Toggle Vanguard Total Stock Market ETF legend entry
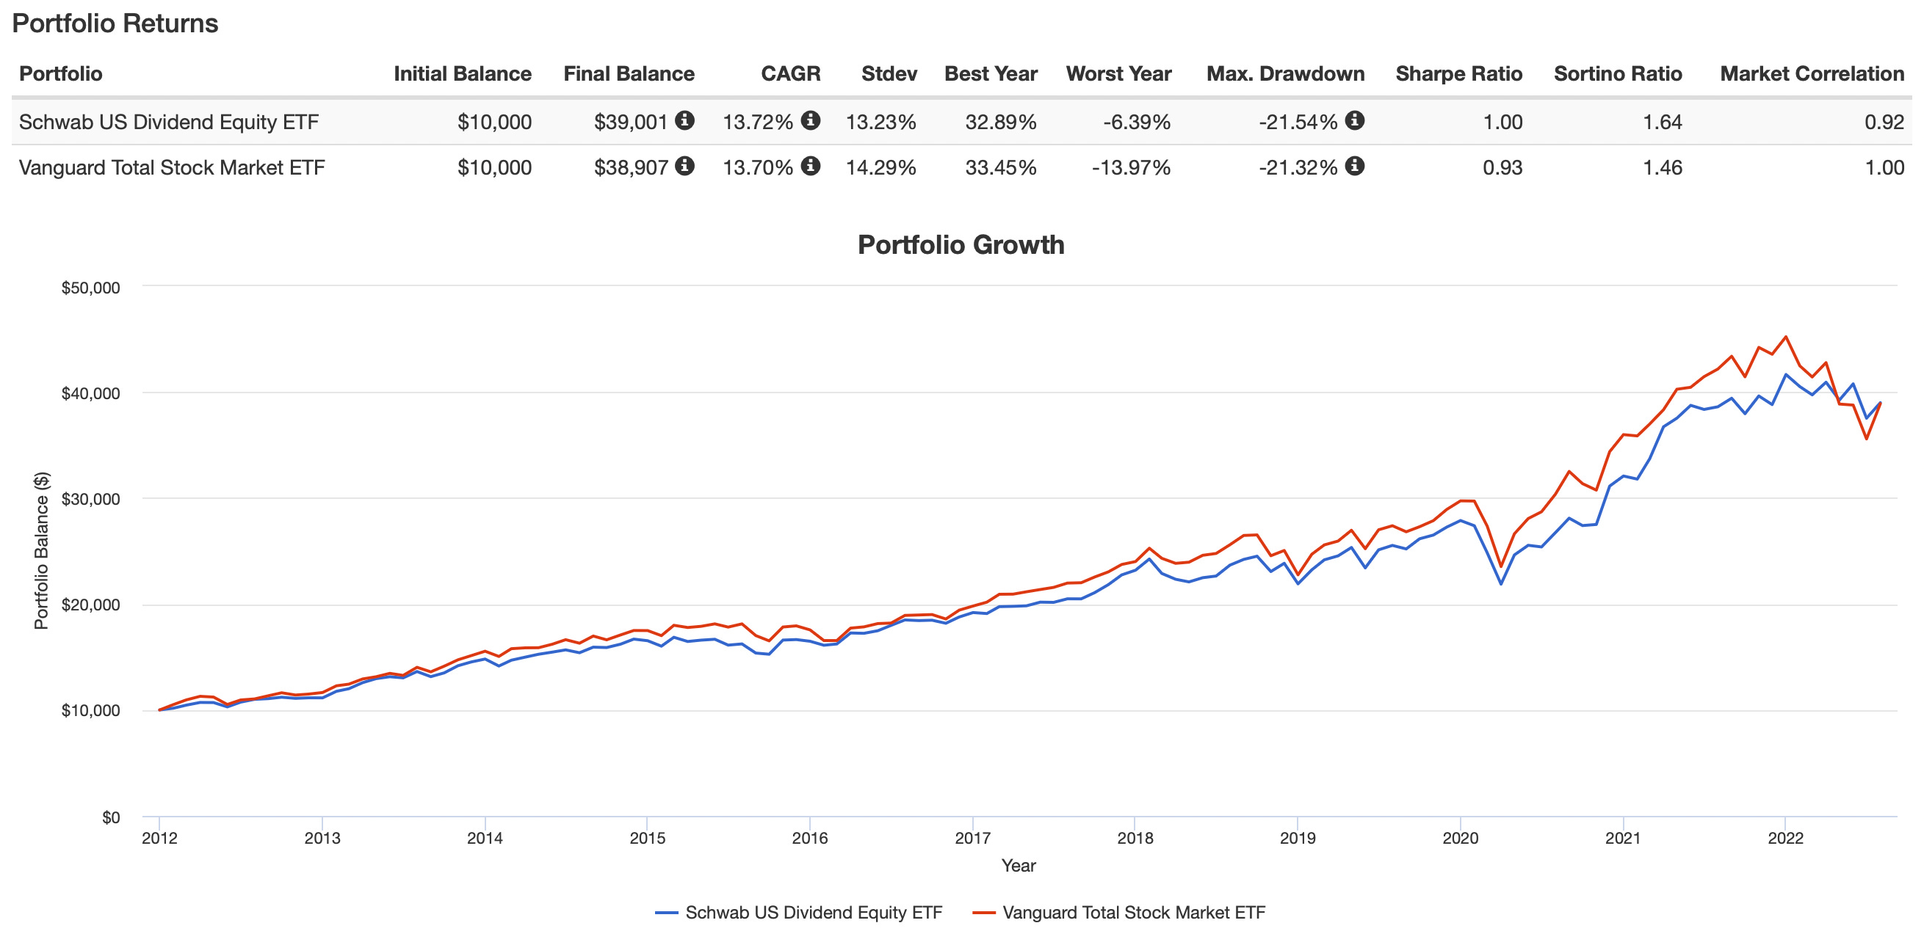The image size is (1924, 945). 1119,912
